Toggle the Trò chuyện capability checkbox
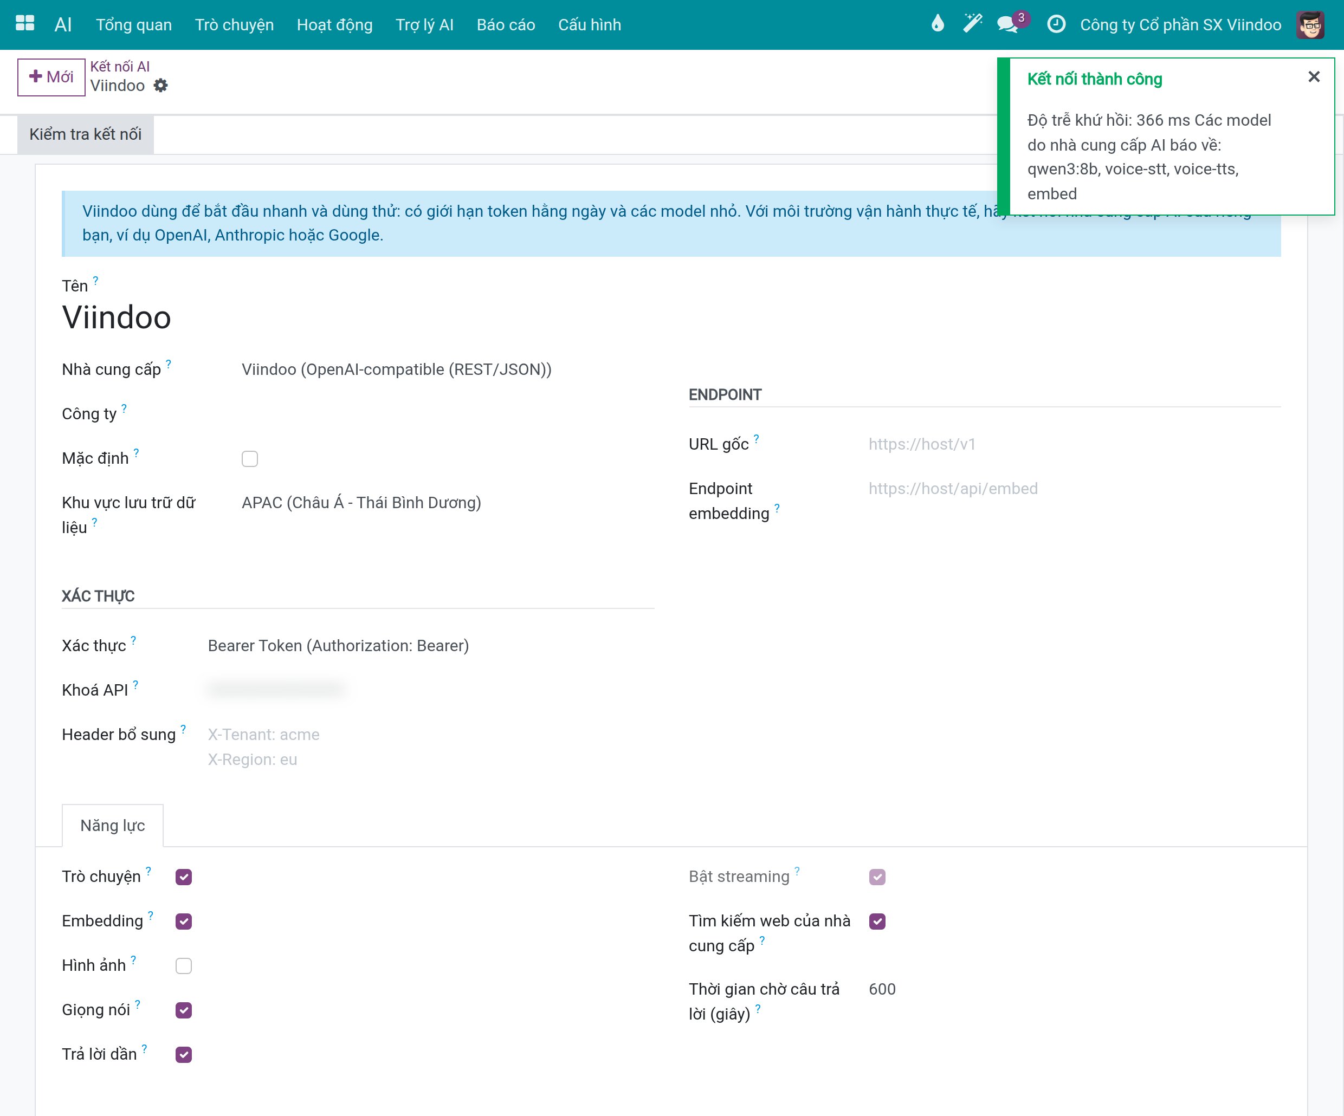The height and width of the screenshot is (1116, 1344). pos(184,877)
